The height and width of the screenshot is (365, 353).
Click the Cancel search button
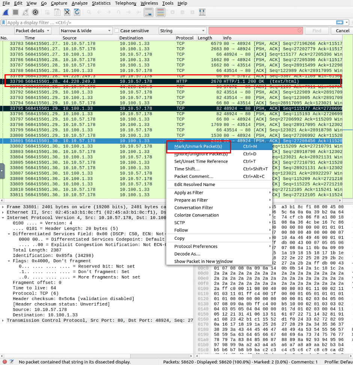point(342,31)
